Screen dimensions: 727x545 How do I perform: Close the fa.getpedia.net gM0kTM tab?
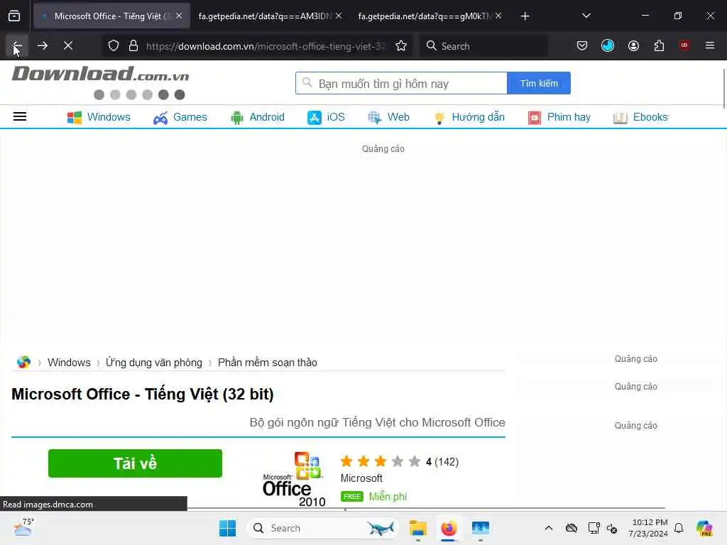tap(498, 16)
